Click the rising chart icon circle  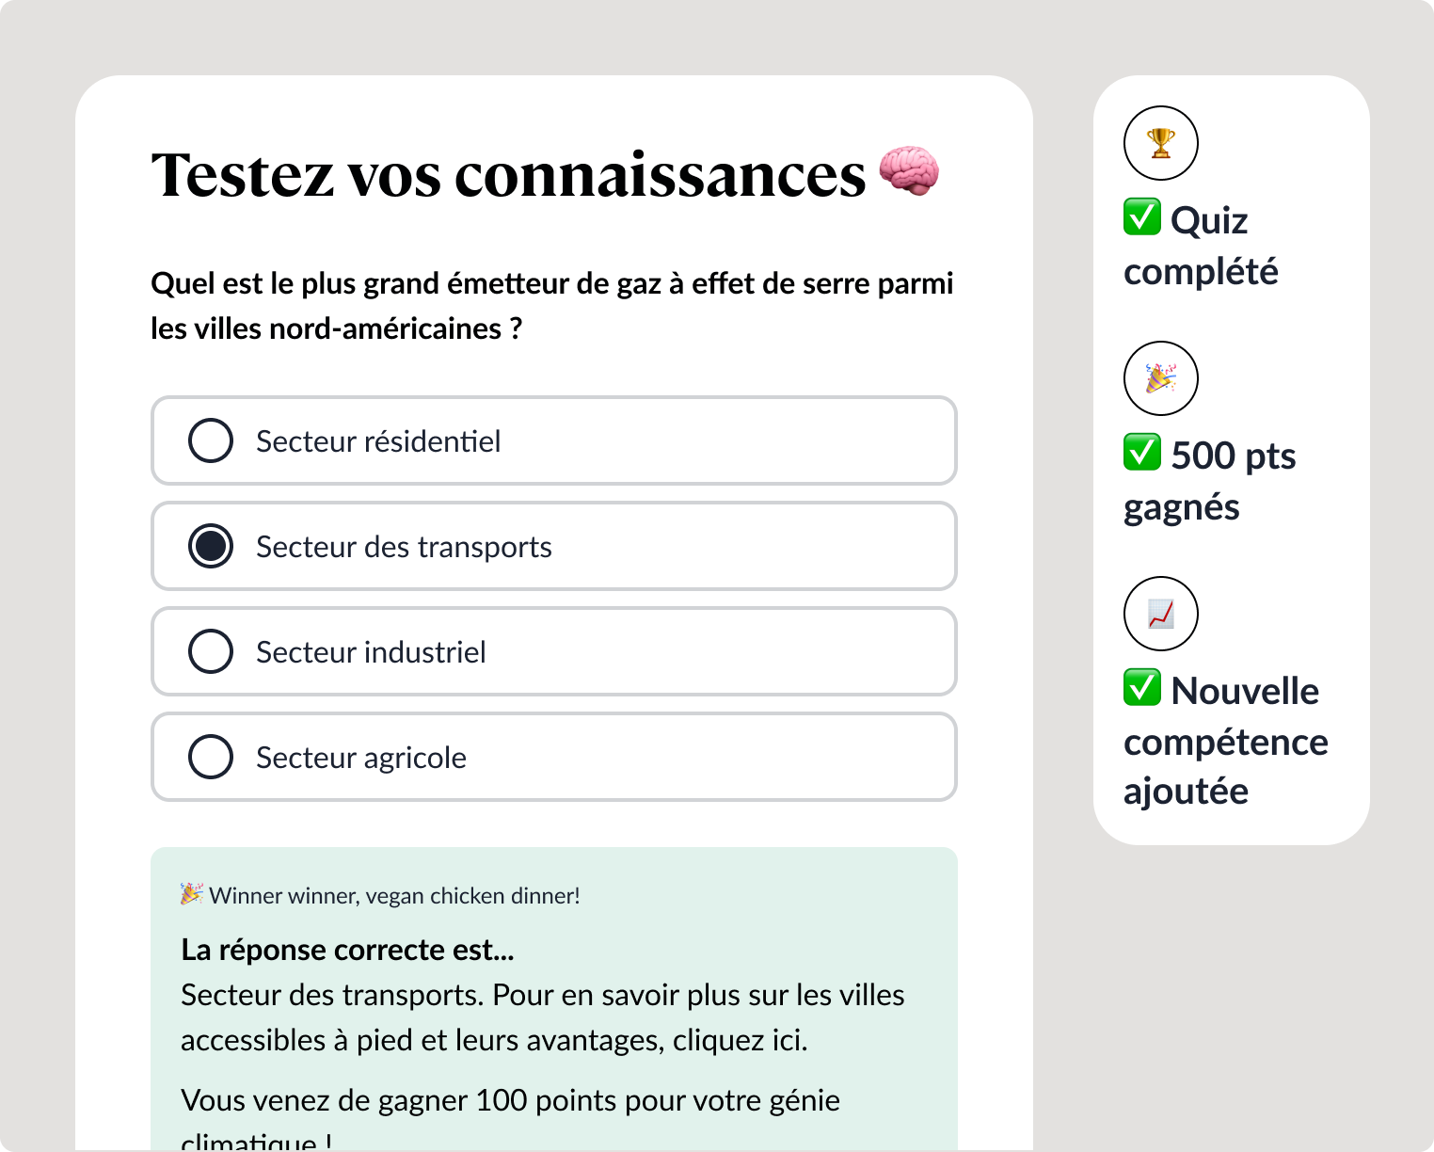[1161, 614]
